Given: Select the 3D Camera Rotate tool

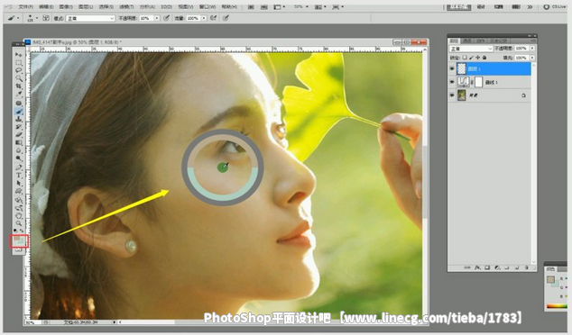Looking at the screenshot, I should (x=18, y=208).
